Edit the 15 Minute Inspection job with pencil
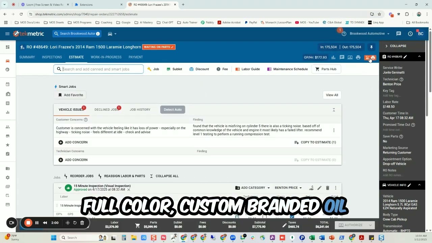The height and width of the screenshot is (243, 432). (319, 188)
